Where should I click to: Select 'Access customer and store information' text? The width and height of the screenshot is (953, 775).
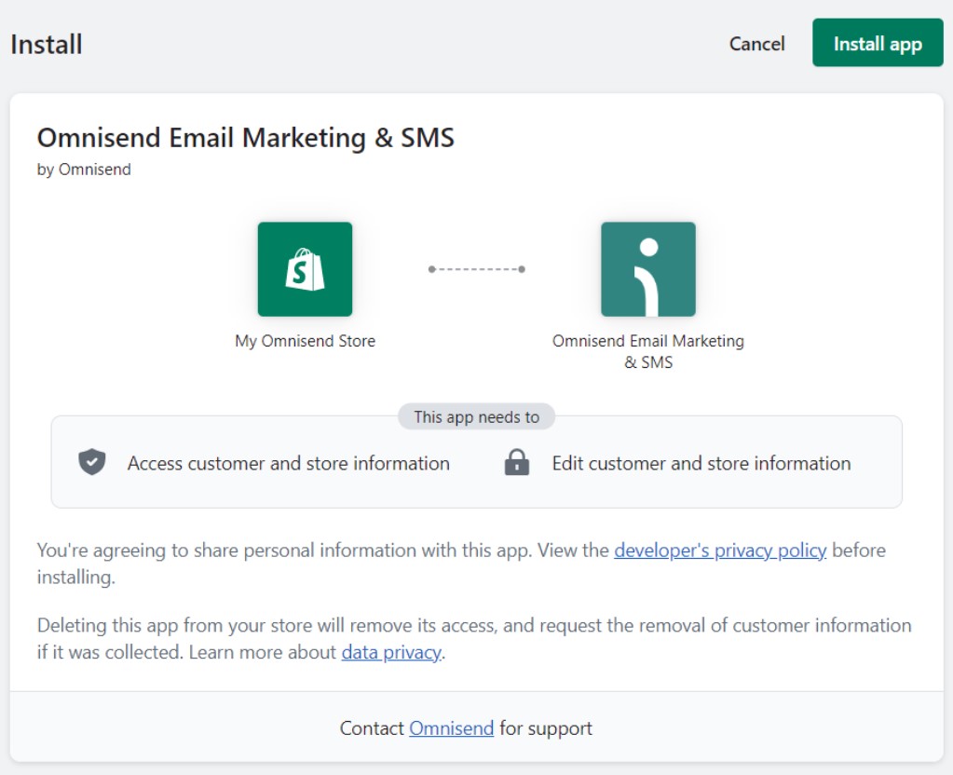[289, 463]
